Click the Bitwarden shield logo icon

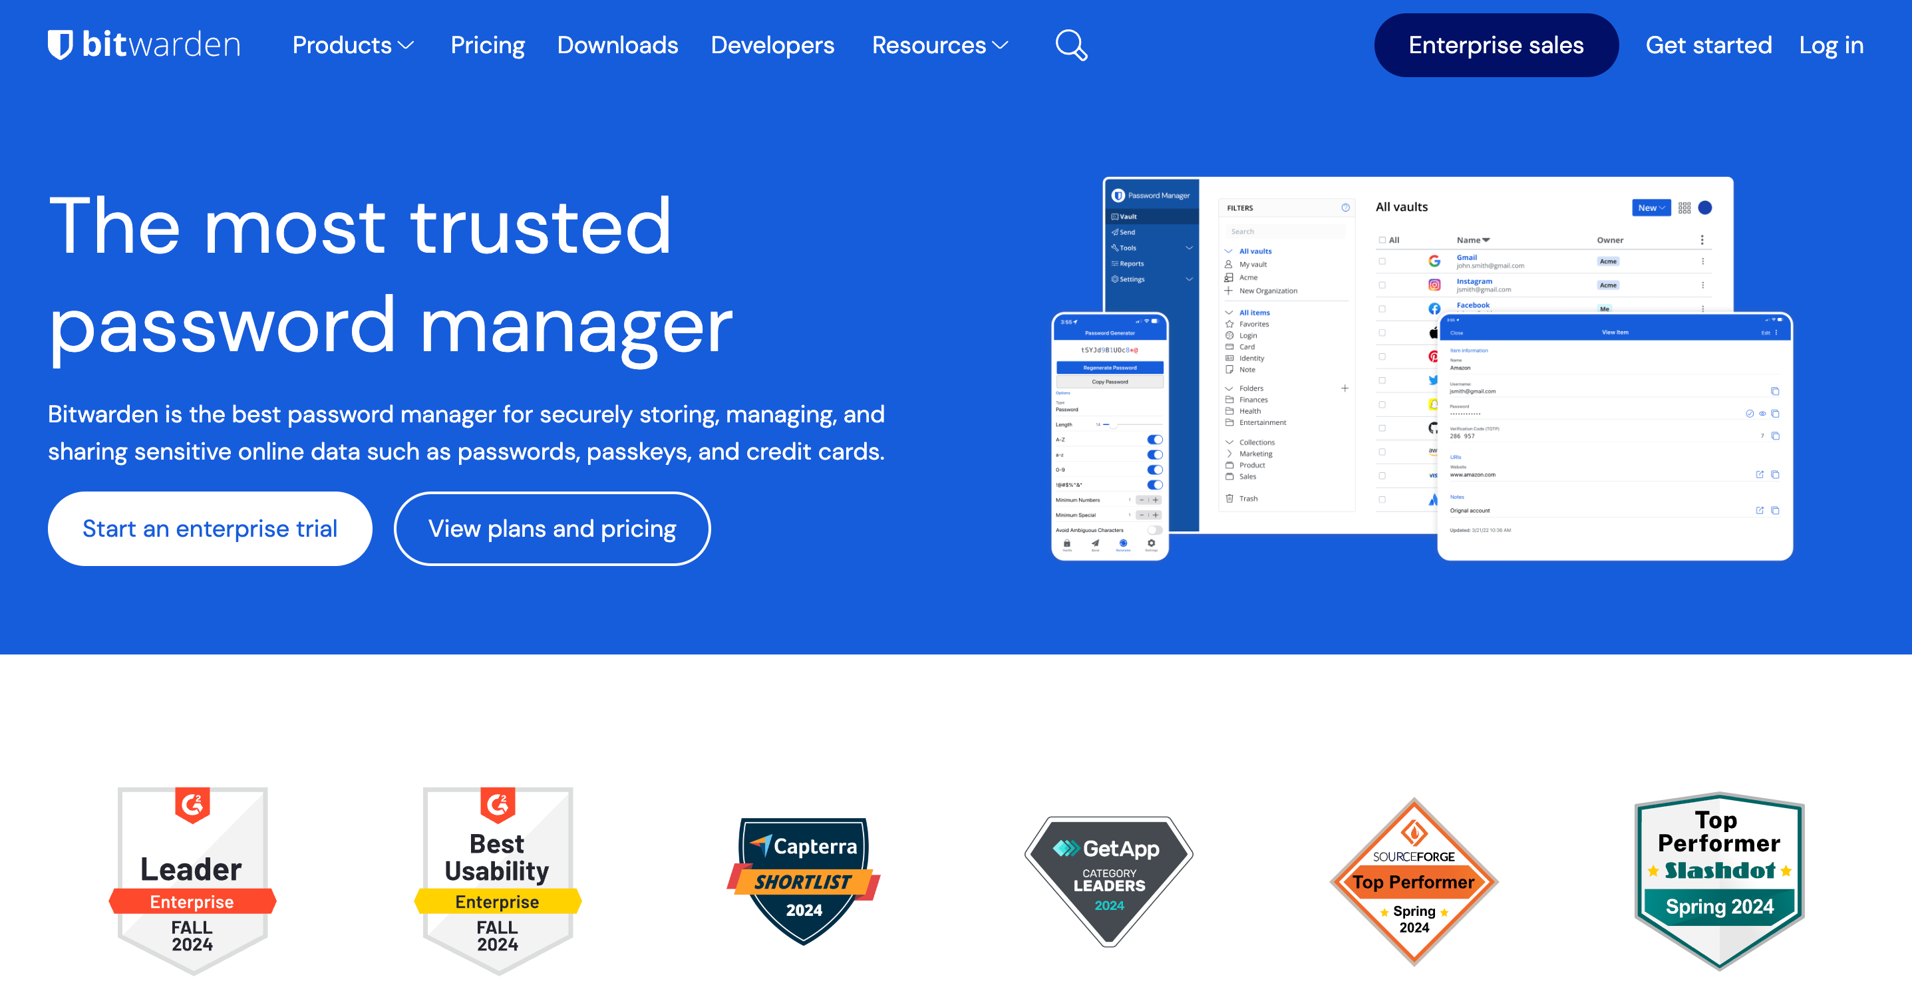pyautogui.click(x=61, y=45)
